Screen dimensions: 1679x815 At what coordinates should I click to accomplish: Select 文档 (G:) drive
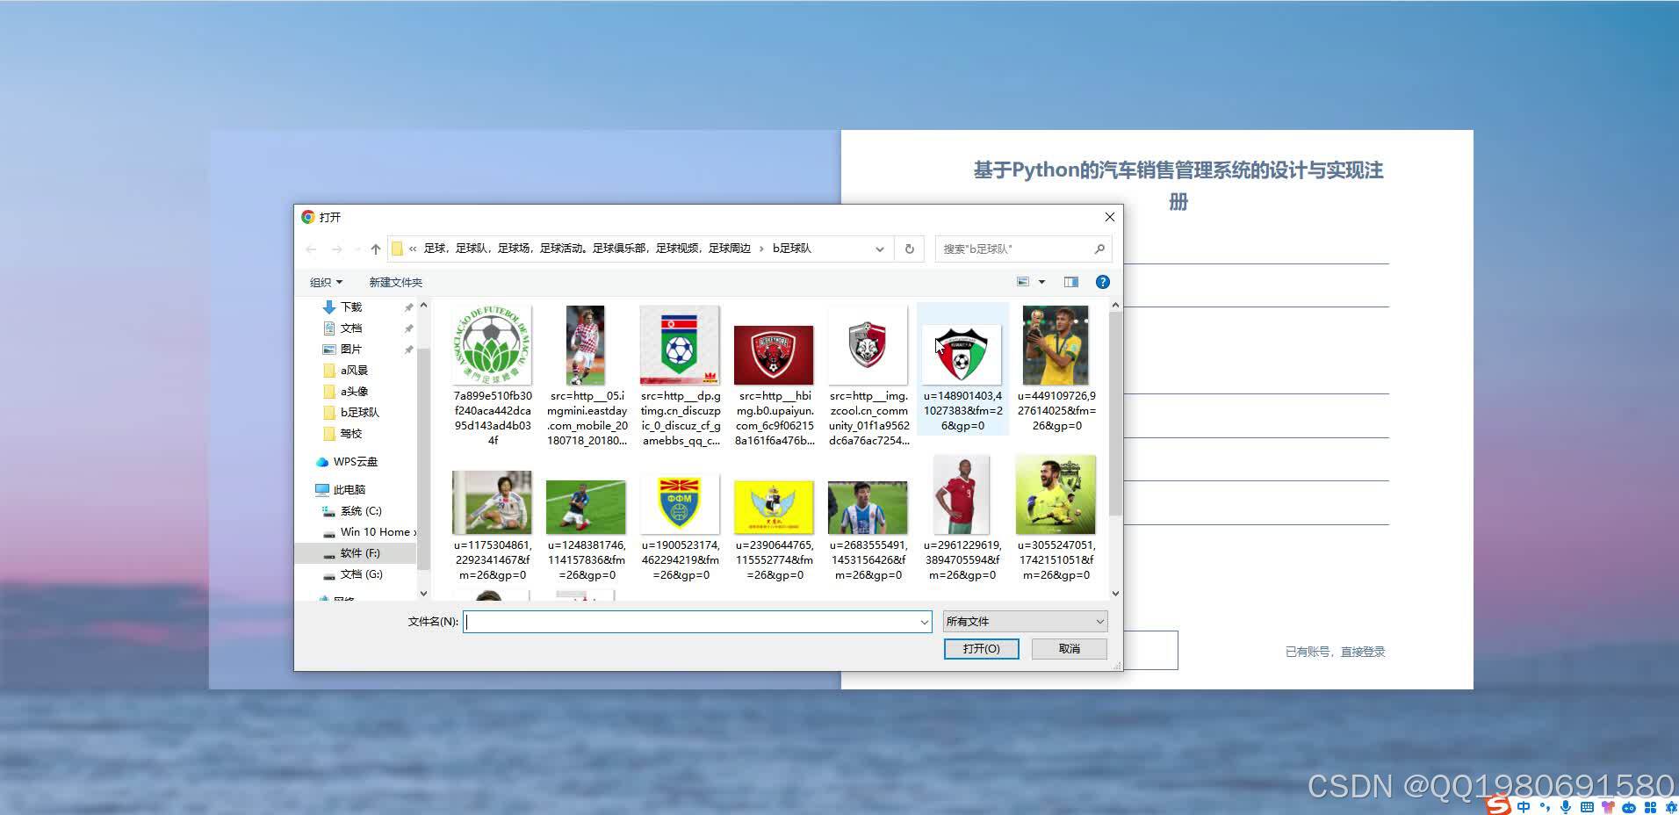[361, 574]
